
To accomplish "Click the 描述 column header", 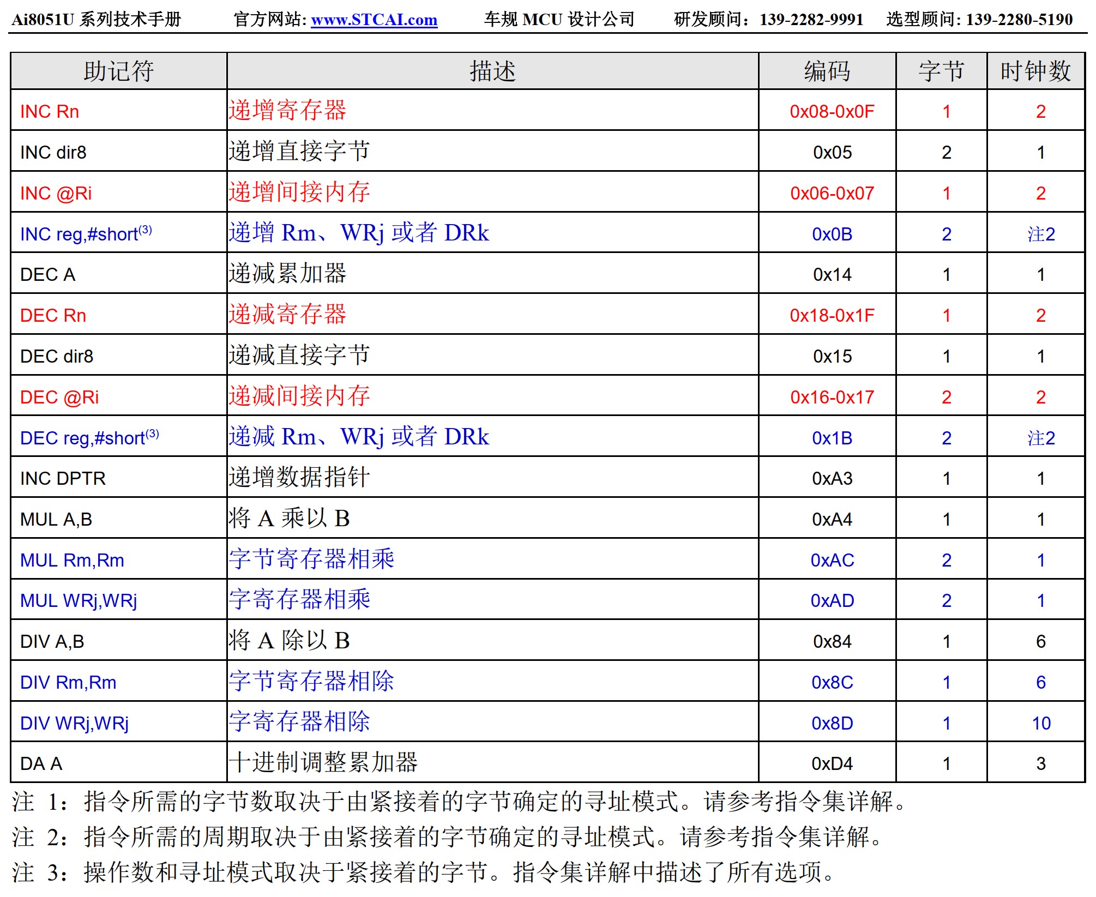I will click(x=492, y=71).
